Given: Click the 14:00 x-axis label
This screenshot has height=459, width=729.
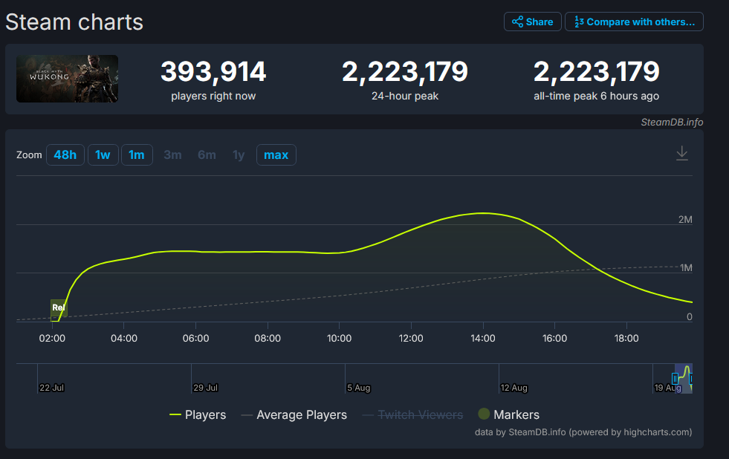Looking at the screenshot, I should pyautogui.click(x=482, y=338).
